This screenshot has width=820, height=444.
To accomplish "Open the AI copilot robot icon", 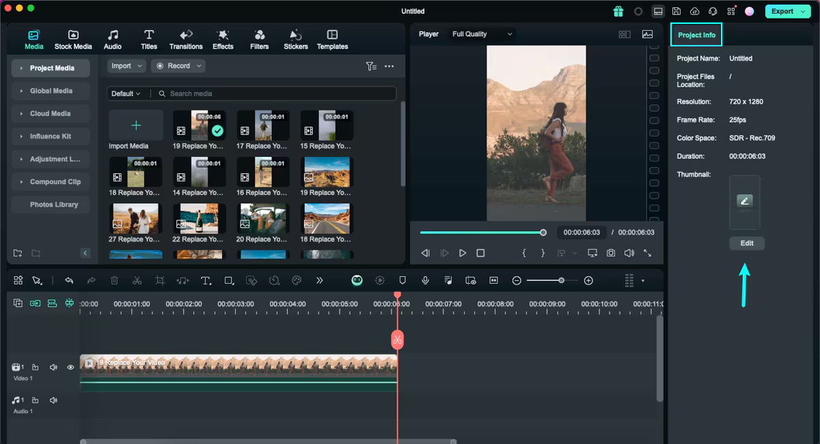I will click(357, 280).
